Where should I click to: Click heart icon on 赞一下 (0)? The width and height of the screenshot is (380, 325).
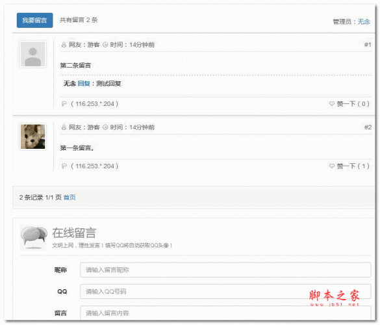click(332, 103)
